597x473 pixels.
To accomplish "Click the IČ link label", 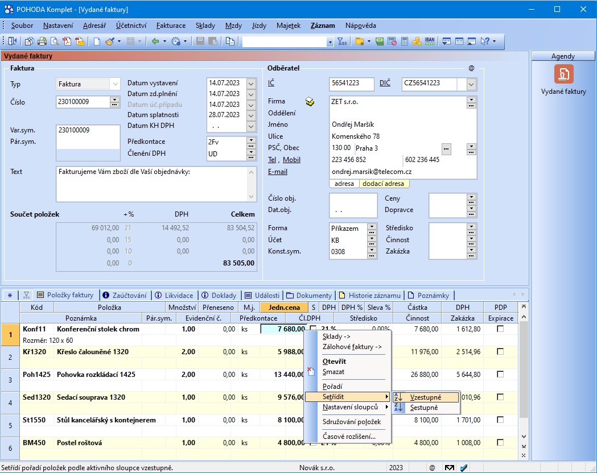I will tap(271, 83).
